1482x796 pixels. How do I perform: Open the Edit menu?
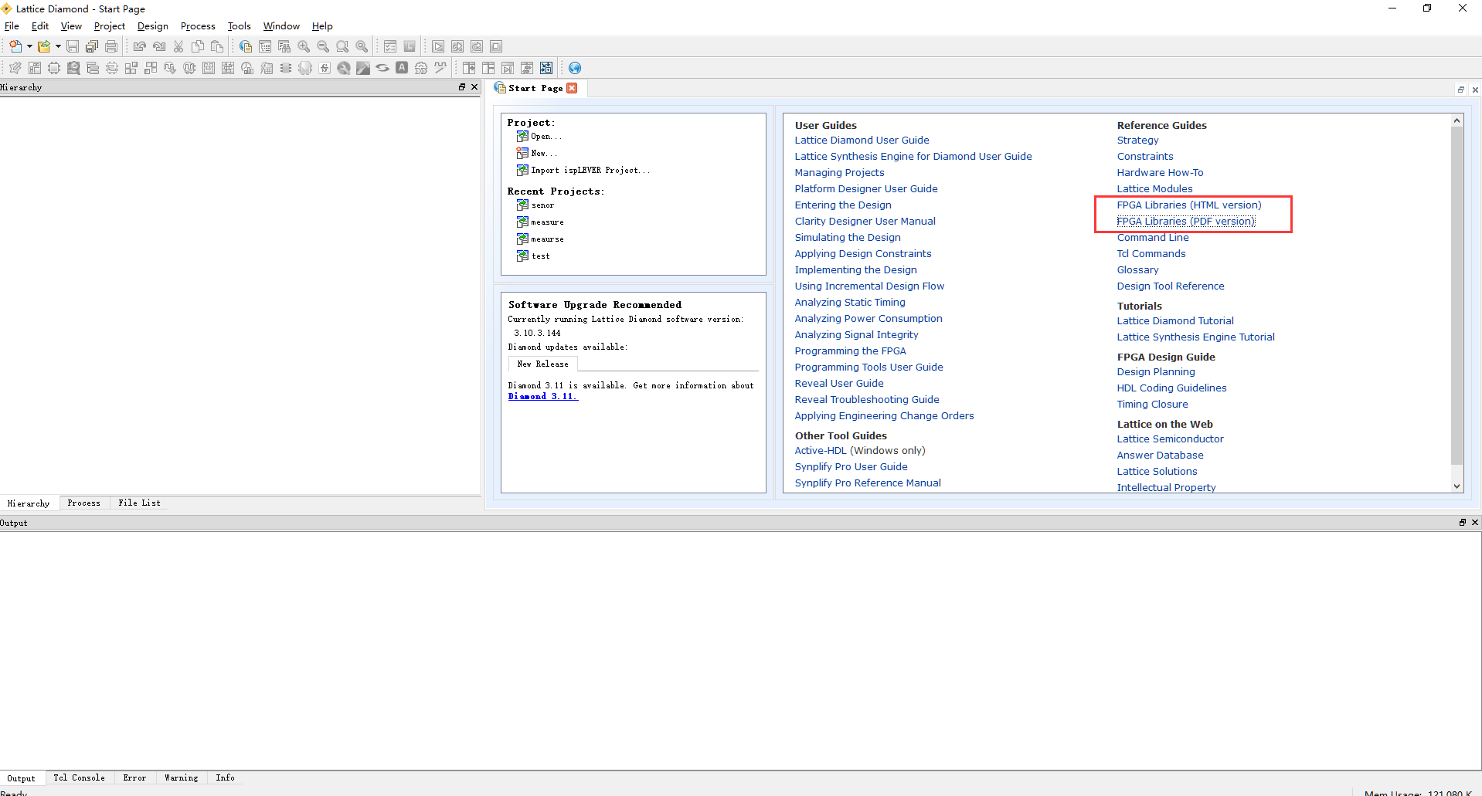[40, 26]
